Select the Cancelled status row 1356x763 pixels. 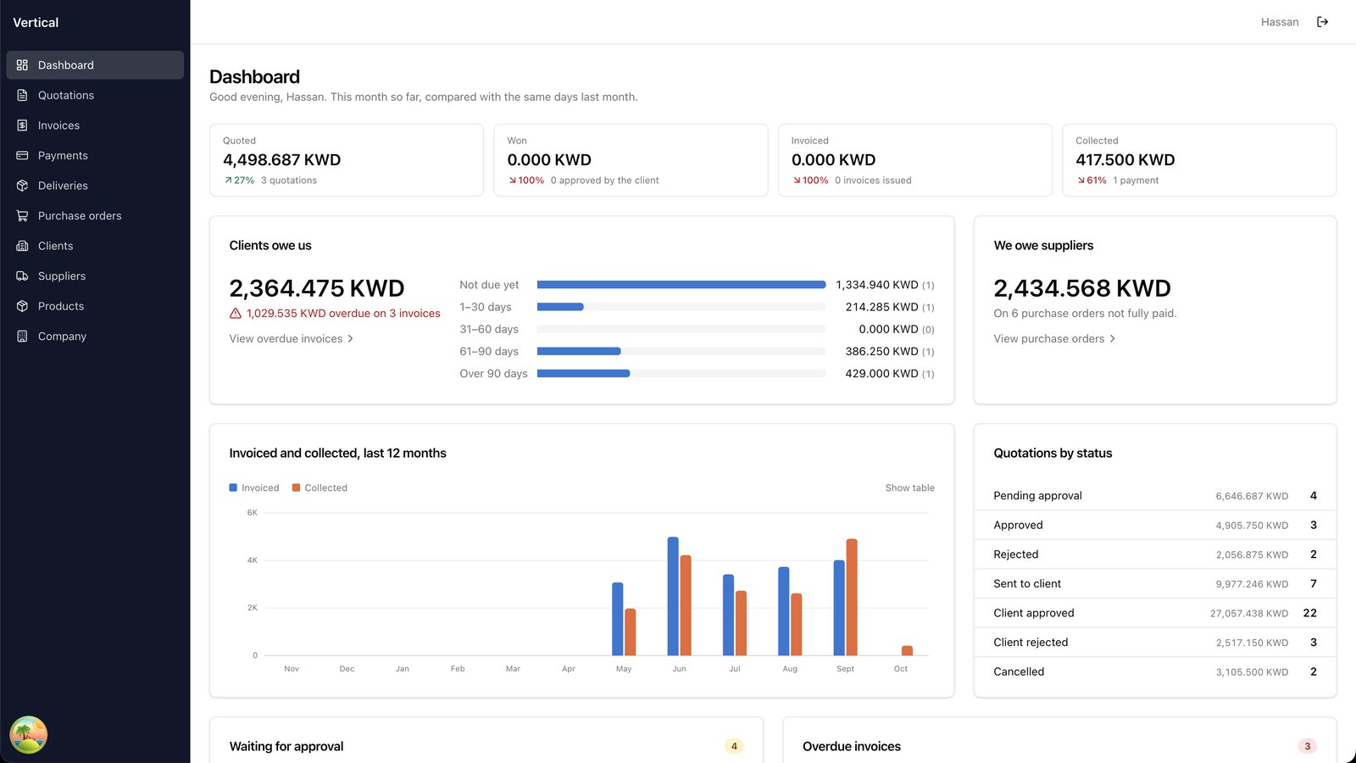(1155, 671)
